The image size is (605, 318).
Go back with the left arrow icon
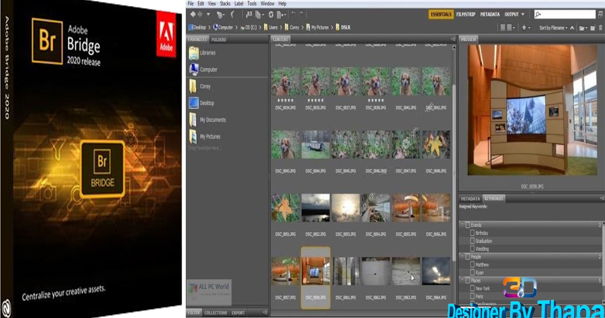click(193, 14)
